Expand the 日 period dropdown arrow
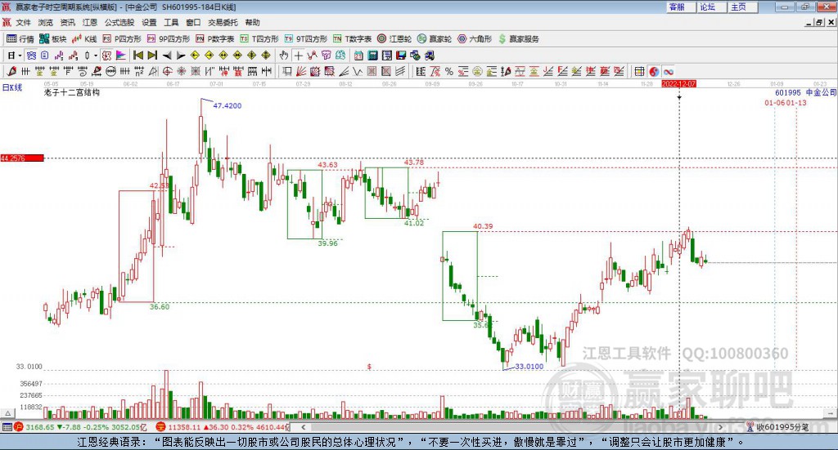Image resolution: width=838 pixels, height=450 pixels. 20,56
